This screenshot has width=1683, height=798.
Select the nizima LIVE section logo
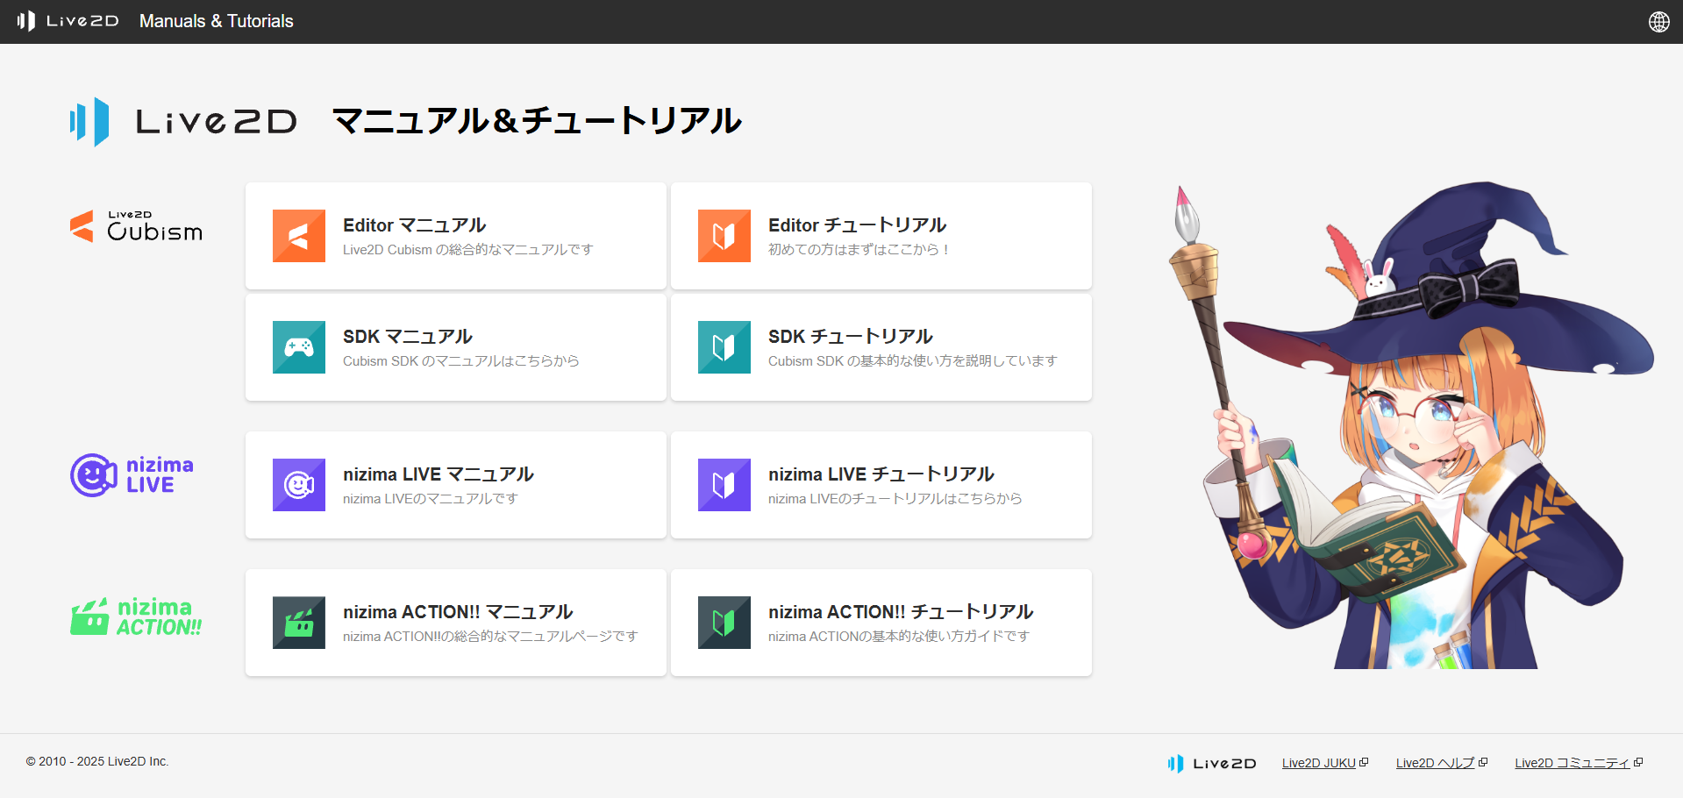(132, 475)
